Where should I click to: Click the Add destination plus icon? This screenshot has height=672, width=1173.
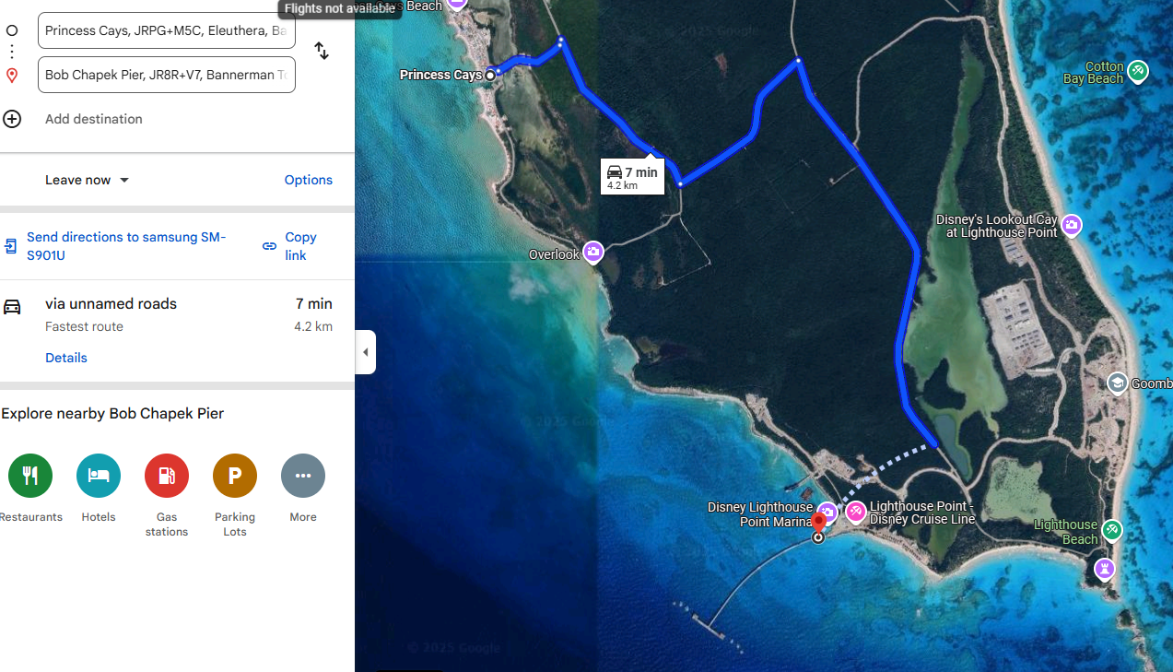coord(12,119)
